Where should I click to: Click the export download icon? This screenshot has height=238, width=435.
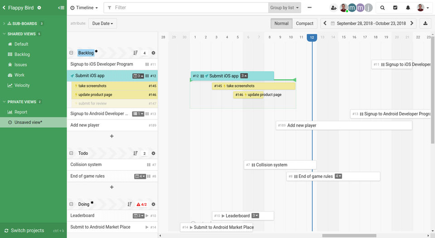coord(425,24)
